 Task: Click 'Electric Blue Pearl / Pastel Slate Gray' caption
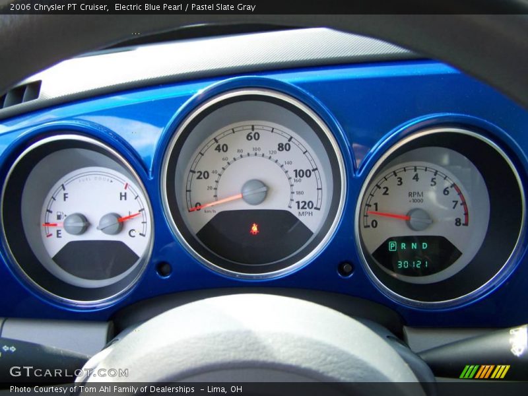(185, 7)
